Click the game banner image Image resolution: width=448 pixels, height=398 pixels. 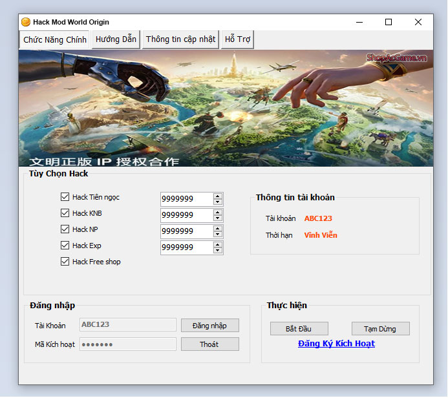tap(226, 108)
